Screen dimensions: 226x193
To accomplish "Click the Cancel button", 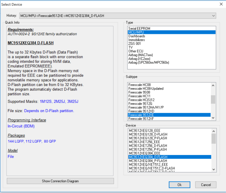I will 206,185.
